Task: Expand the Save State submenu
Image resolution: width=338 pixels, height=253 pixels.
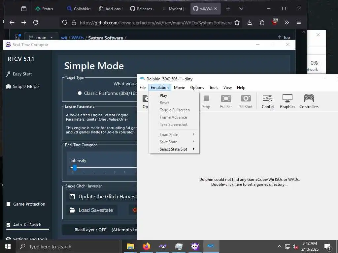Action: coord(174,142)
